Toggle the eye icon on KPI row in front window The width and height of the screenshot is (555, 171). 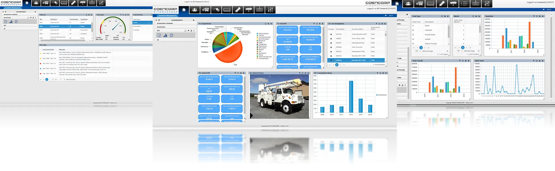(x=189, y=30)
